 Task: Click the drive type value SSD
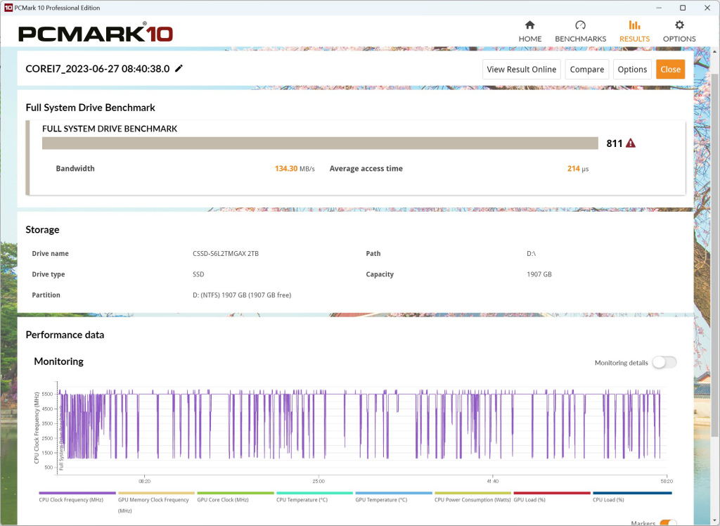click(198, 274)
